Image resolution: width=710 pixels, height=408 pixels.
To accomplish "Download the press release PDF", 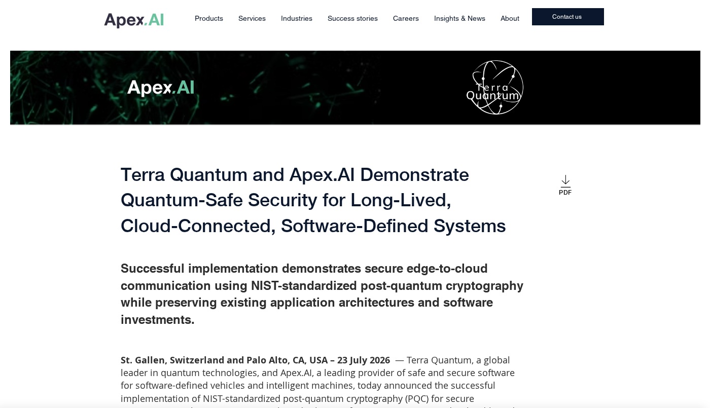I will (565, 185).
